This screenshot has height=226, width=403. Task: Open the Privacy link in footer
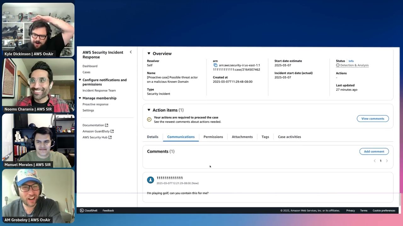350,211
